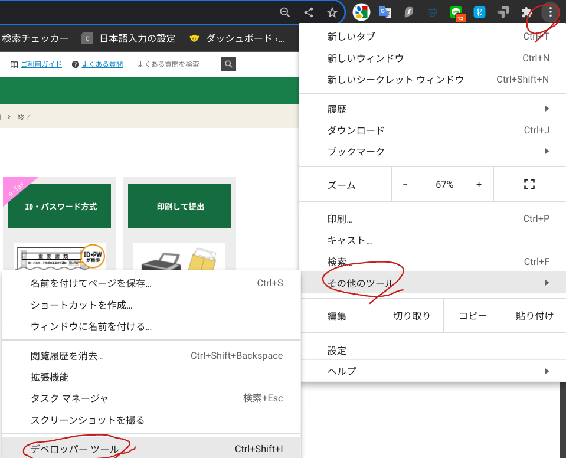The image size is (566, 458).
Task: Click the share icon in the address bar
Action: click(309, 12)
